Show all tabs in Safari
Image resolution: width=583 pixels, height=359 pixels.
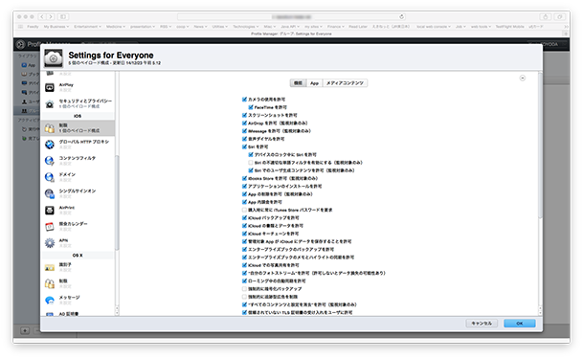[x=560, y=16]
